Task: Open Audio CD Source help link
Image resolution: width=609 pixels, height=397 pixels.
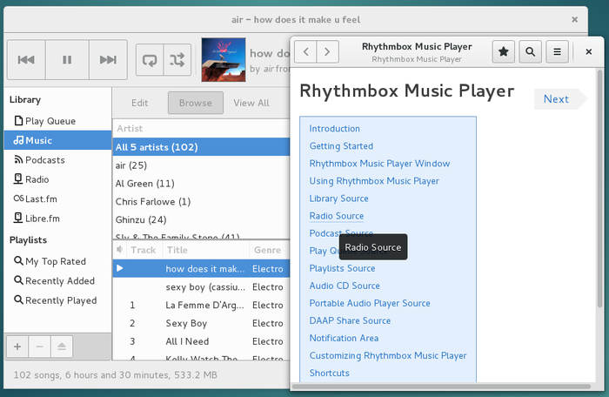Action: (x=345, y=286)
